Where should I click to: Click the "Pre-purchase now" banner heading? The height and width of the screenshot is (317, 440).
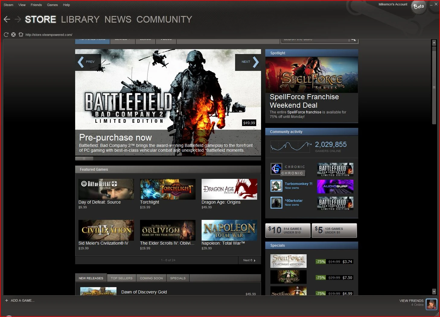coord(115,138)
